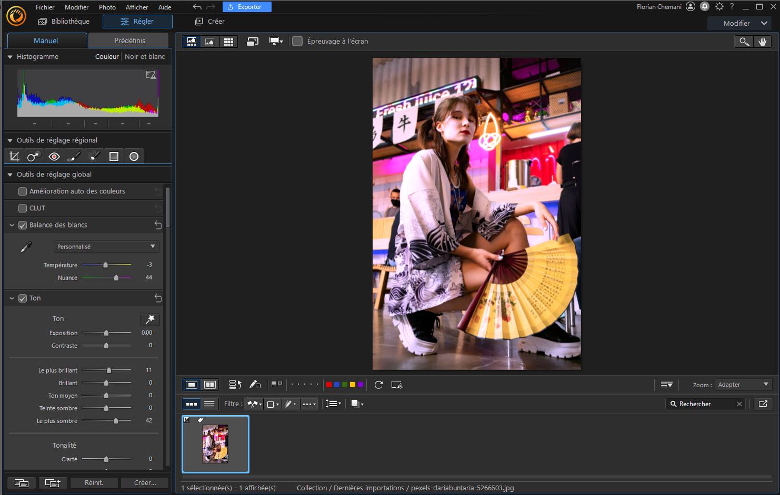Uncheck the Ton adjustment
The image size is (780, 495).
point(23,298)
